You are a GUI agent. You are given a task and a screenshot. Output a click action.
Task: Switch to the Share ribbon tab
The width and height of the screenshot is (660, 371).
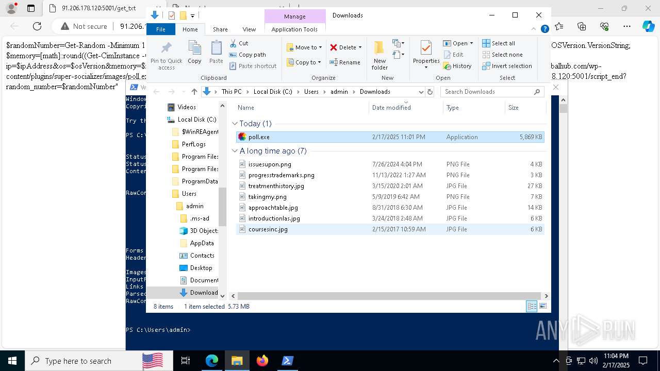click(x=220, y=29)
